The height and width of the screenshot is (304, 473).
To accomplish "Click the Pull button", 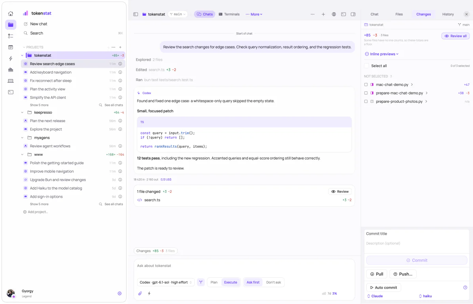I will coord(376,274).
